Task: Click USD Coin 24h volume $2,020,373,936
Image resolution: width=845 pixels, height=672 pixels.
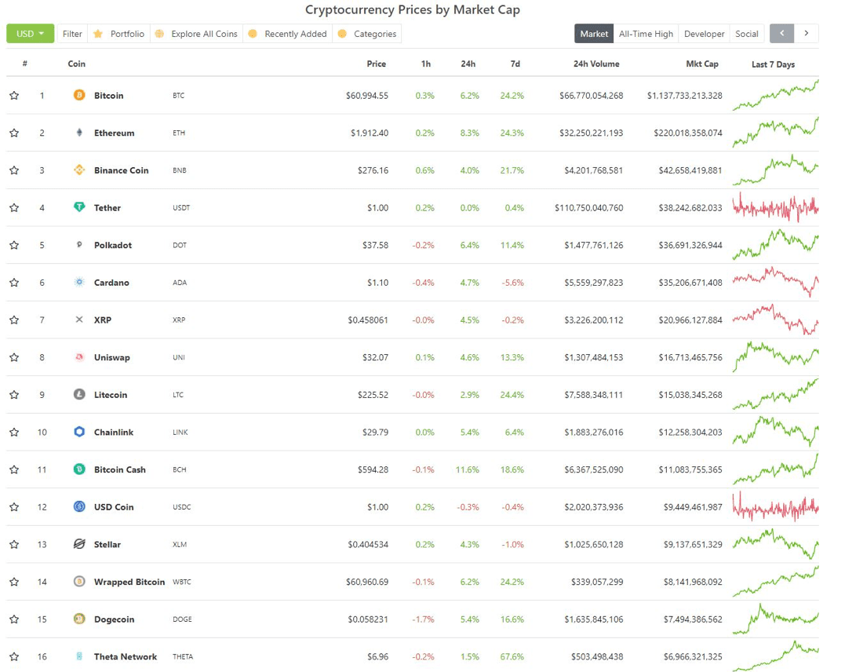Action: 593,507
